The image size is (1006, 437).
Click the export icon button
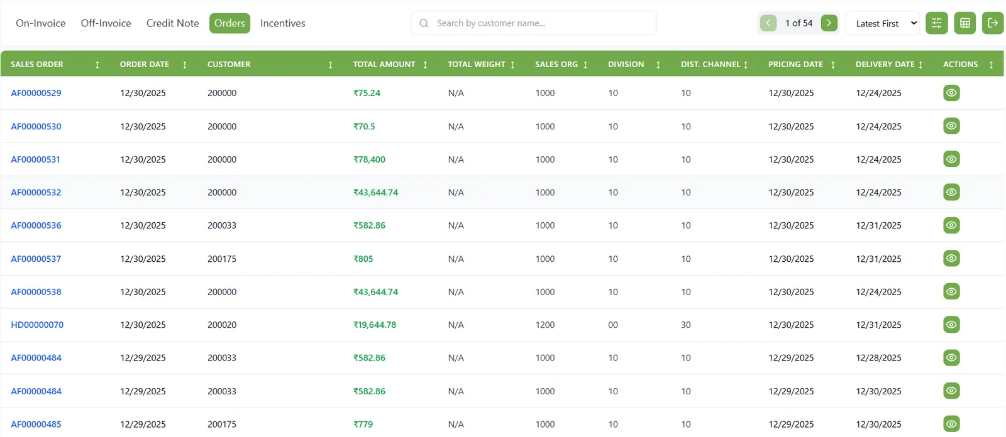pos(993,23)
